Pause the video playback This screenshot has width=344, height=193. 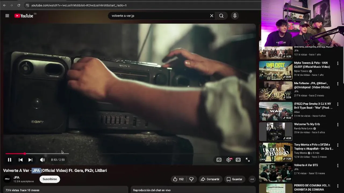pyautogui.click(x=9, y=160)
